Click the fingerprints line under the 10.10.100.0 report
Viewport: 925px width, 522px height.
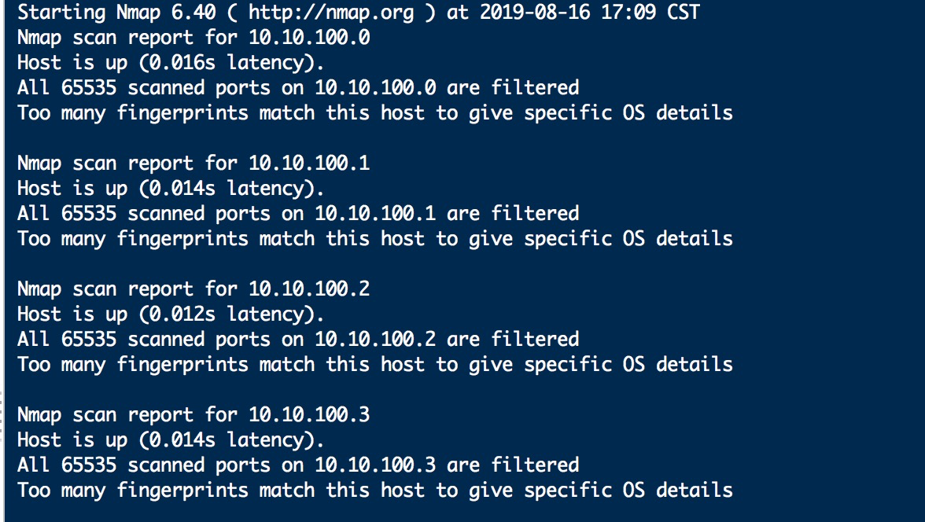[x=374, y=113]
